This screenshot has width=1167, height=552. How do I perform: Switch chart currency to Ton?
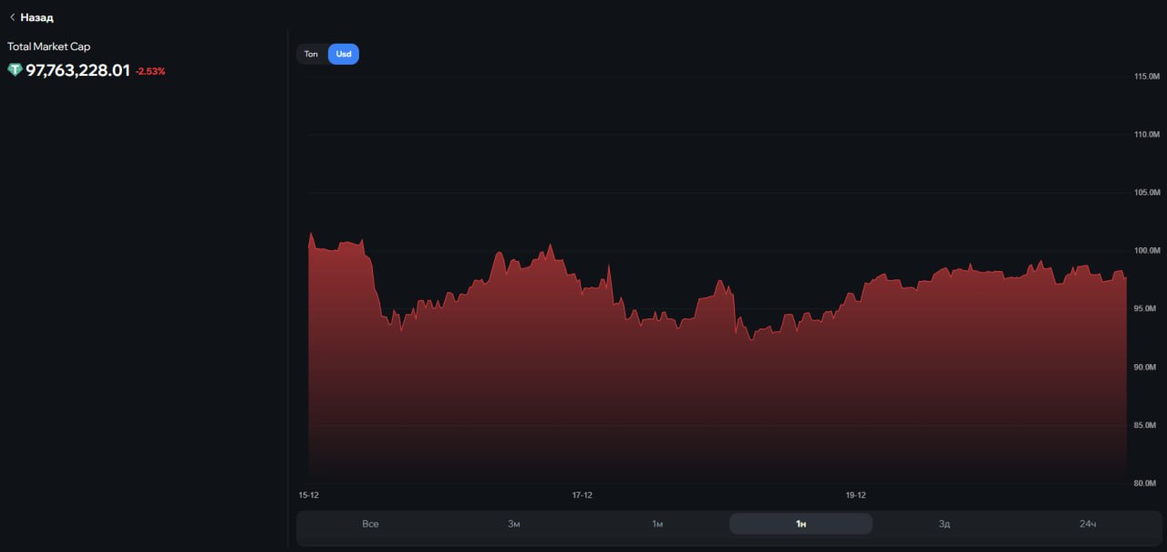tap(311, 54)
